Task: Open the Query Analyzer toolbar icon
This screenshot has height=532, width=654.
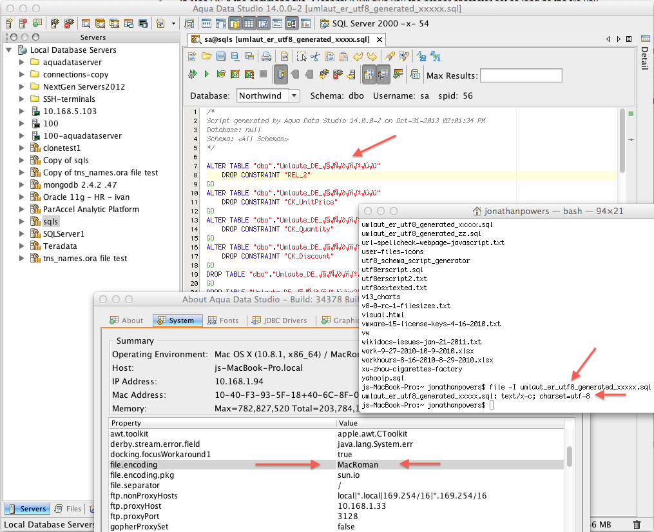Action: click(86, 23)
